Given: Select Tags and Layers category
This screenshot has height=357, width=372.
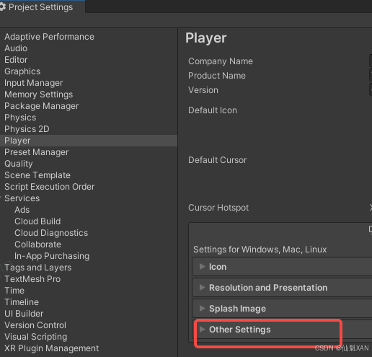Looking at the screenshot, I should point(38,268).
